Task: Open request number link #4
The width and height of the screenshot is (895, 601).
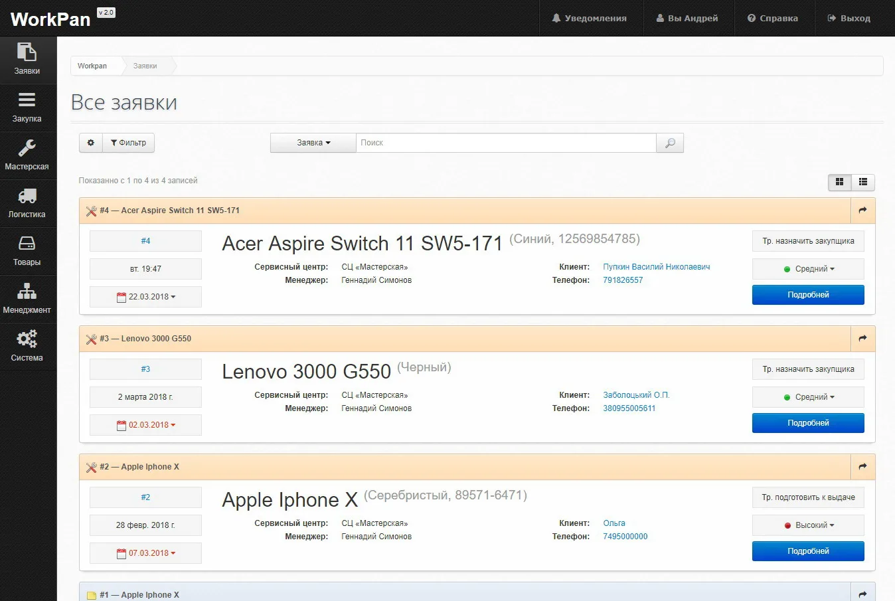Action: point(145,241)
